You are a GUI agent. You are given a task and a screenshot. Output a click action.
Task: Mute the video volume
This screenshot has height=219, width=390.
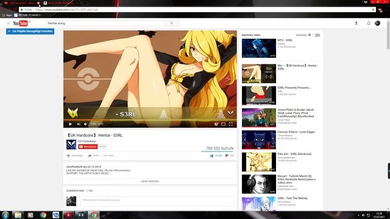(85, 124)
